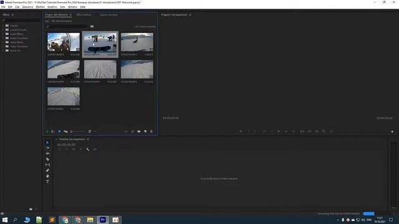
Task: Open Project panel menu beside tab title
Action: click(70, 15)
